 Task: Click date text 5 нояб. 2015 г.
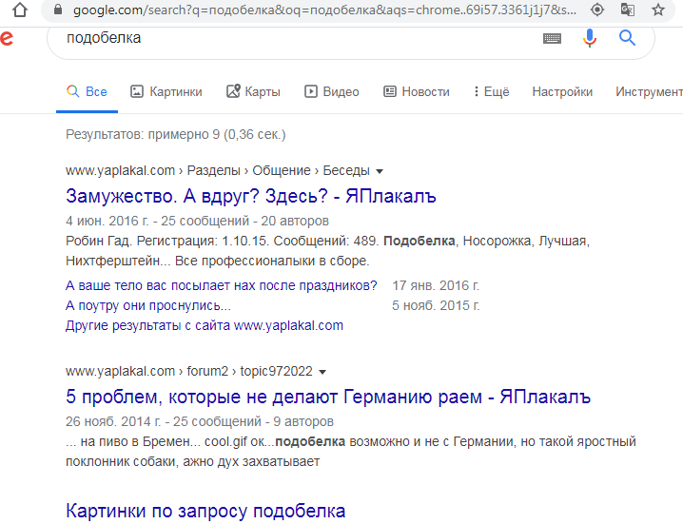[x=436, y=306]
